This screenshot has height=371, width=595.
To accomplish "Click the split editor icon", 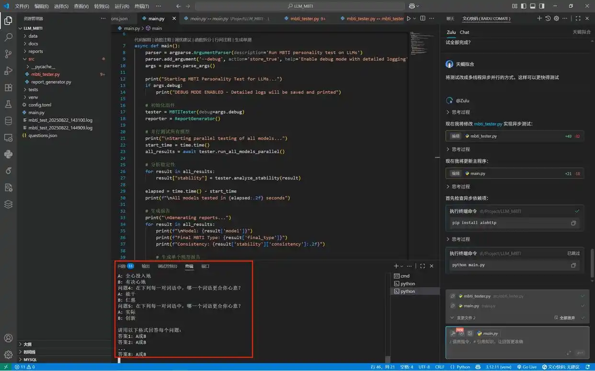I will tap(423, 19).
